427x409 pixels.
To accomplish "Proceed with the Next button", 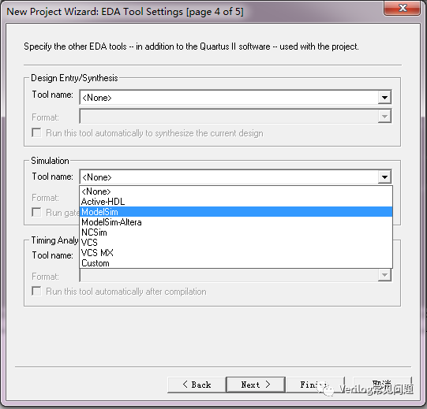I will pyautogui.click(x=256, y=385).
